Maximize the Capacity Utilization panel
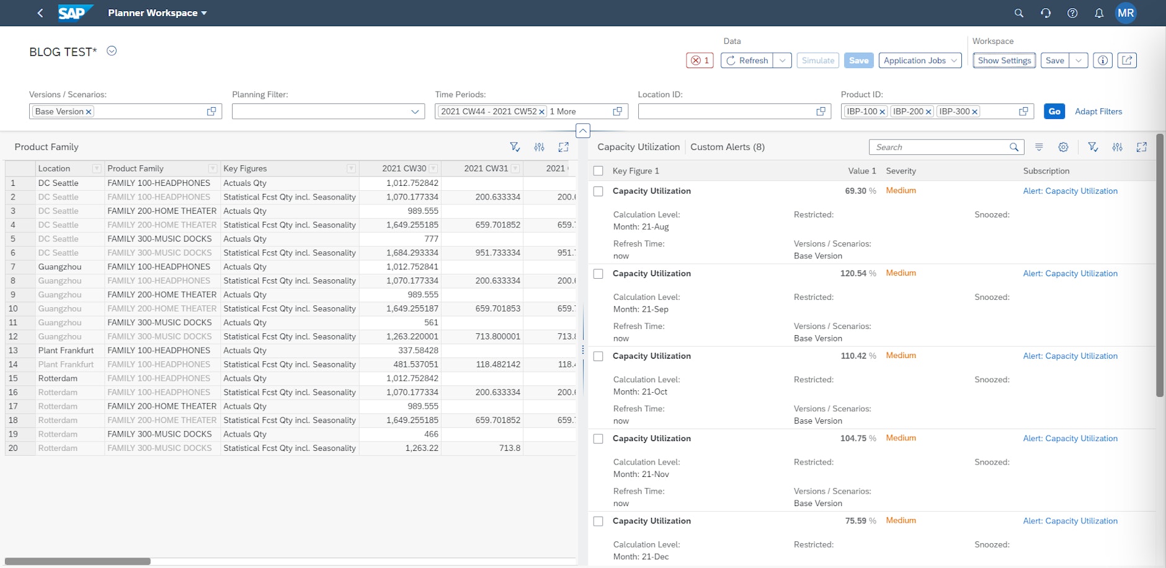Viewport: 1166px width, 568px height. (1143, 147)
